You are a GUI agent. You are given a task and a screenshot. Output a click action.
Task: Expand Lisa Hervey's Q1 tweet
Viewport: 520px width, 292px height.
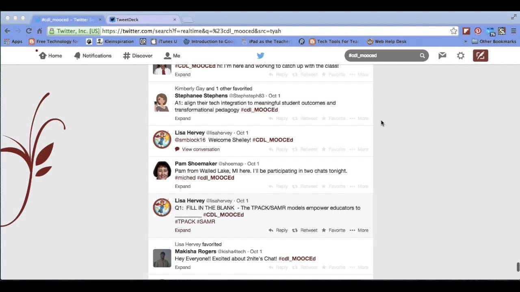click(182, 230)
